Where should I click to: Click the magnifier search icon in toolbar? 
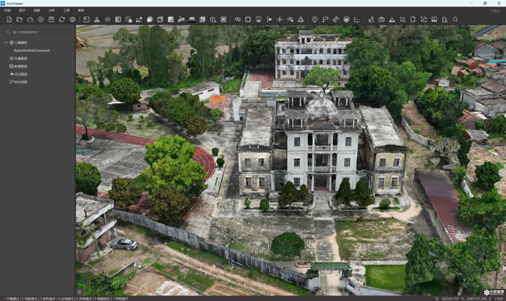tap(455, 19)
